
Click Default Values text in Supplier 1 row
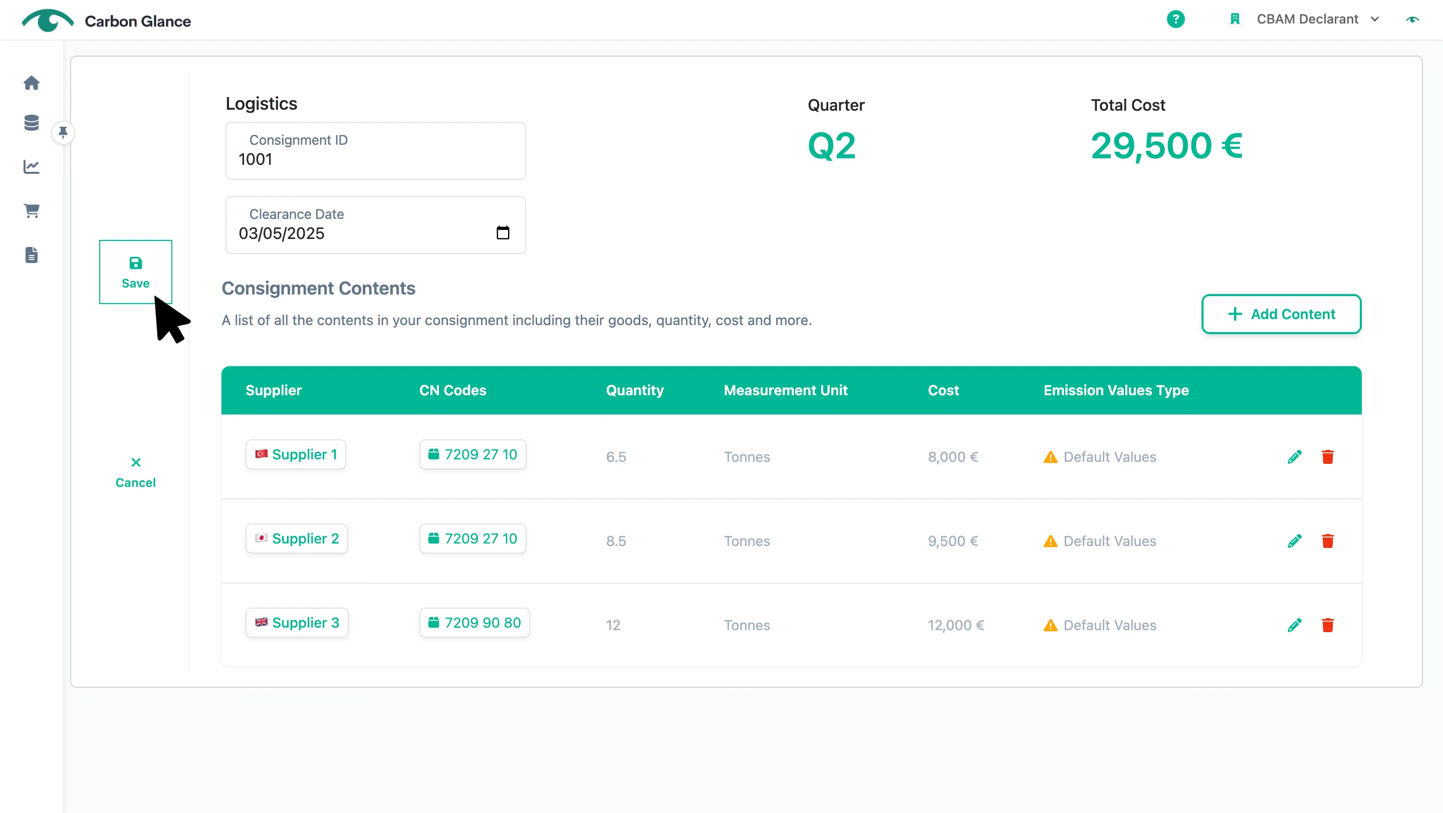tap(1109, 457)
